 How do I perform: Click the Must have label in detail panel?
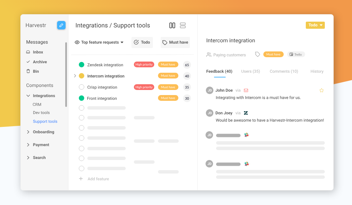coord(273,54)
